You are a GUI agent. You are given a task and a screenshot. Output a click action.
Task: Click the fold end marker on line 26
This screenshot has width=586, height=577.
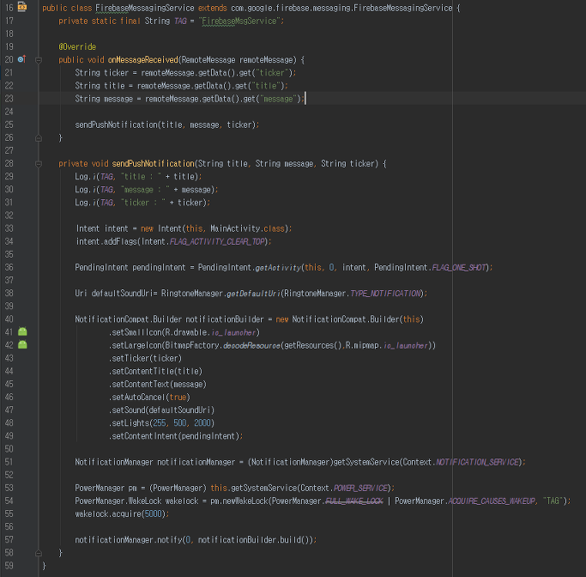[38, 138]
